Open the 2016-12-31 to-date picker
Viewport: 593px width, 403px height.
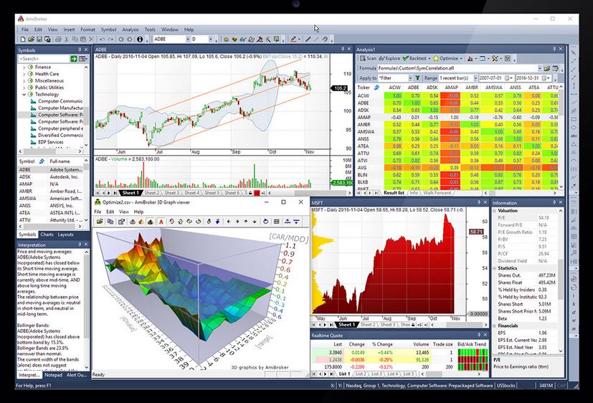click(544, 78)
